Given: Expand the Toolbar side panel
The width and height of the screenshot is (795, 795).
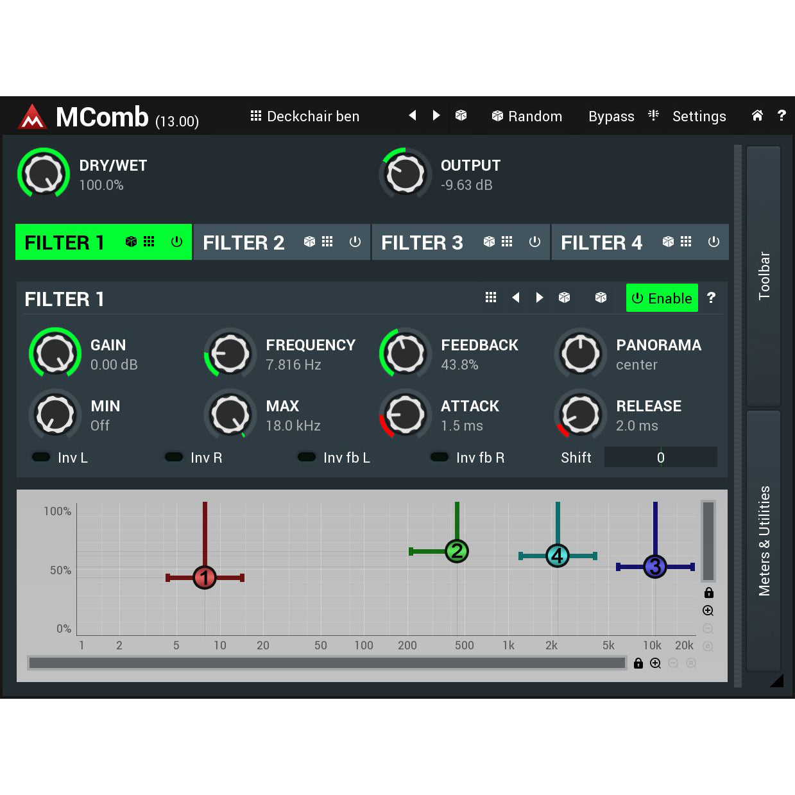Looking at the screenshot, I should (x=764, y=276).
